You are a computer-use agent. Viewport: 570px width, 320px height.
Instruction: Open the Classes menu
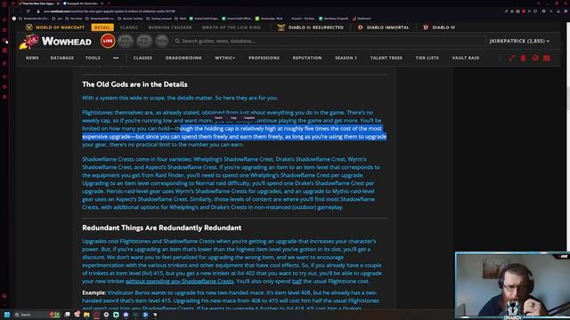click(x=142, y=58)
